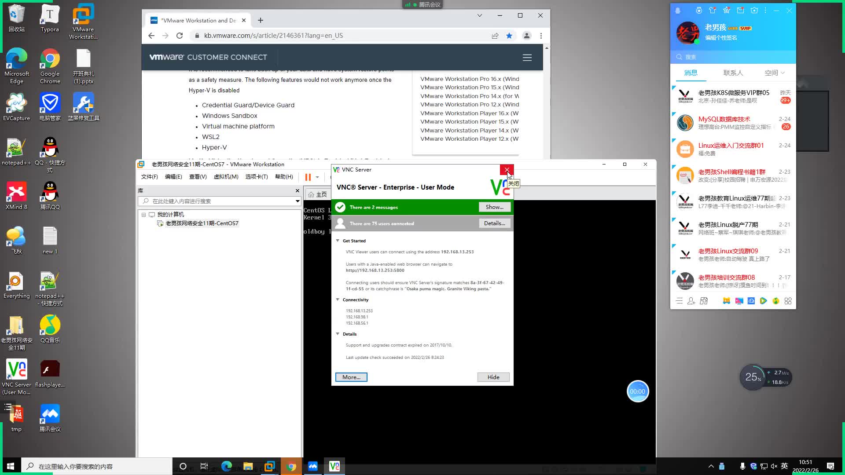Viewport: 845px width, 475px height.
Task: Switch to the 联系人 tab in QQ
Action: click(733, 73)
